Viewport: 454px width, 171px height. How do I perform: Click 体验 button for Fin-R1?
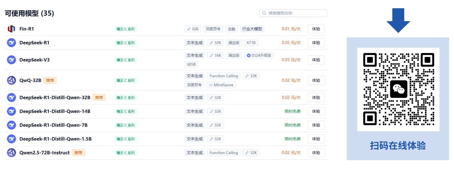316,29
